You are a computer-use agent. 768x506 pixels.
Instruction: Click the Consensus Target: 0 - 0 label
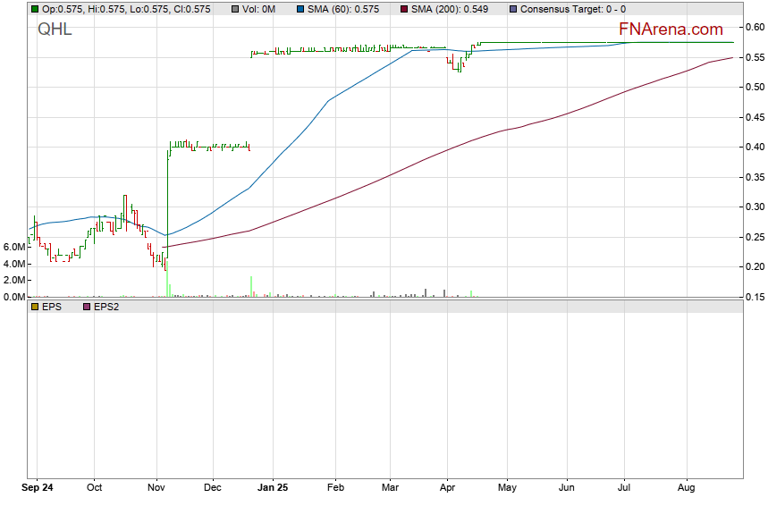click(x=572, y=9)
